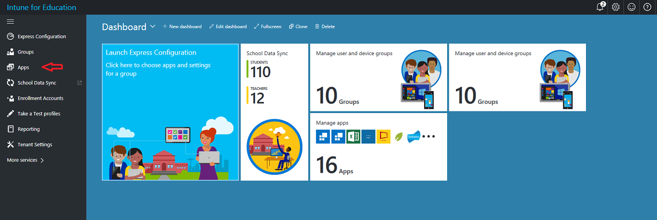Expand the Dashboard dropdown chevron
Screen dimensions: 657x220
coord(153,26)
